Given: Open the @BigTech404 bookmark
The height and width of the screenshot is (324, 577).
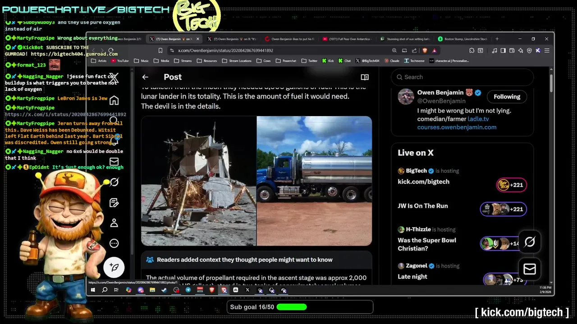Looking at the screenshot, I should 367,61.
